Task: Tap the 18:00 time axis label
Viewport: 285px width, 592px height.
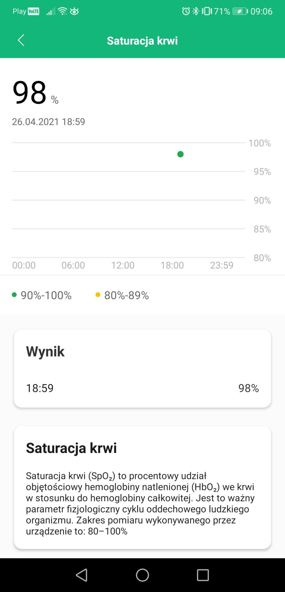Action: pyautogui.click(x=172, y=265)
